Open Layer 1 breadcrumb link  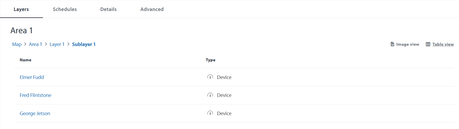tap(57, 44)
